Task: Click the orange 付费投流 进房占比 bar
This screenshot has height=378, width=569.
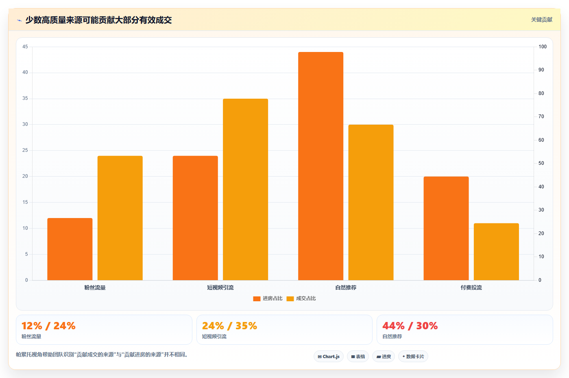Action: [x=446, y=229]
